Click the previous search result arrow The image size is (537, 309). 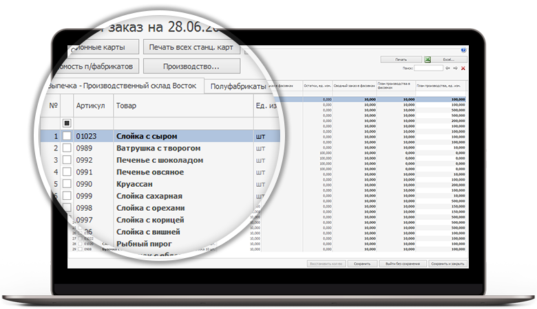point(447,68)
